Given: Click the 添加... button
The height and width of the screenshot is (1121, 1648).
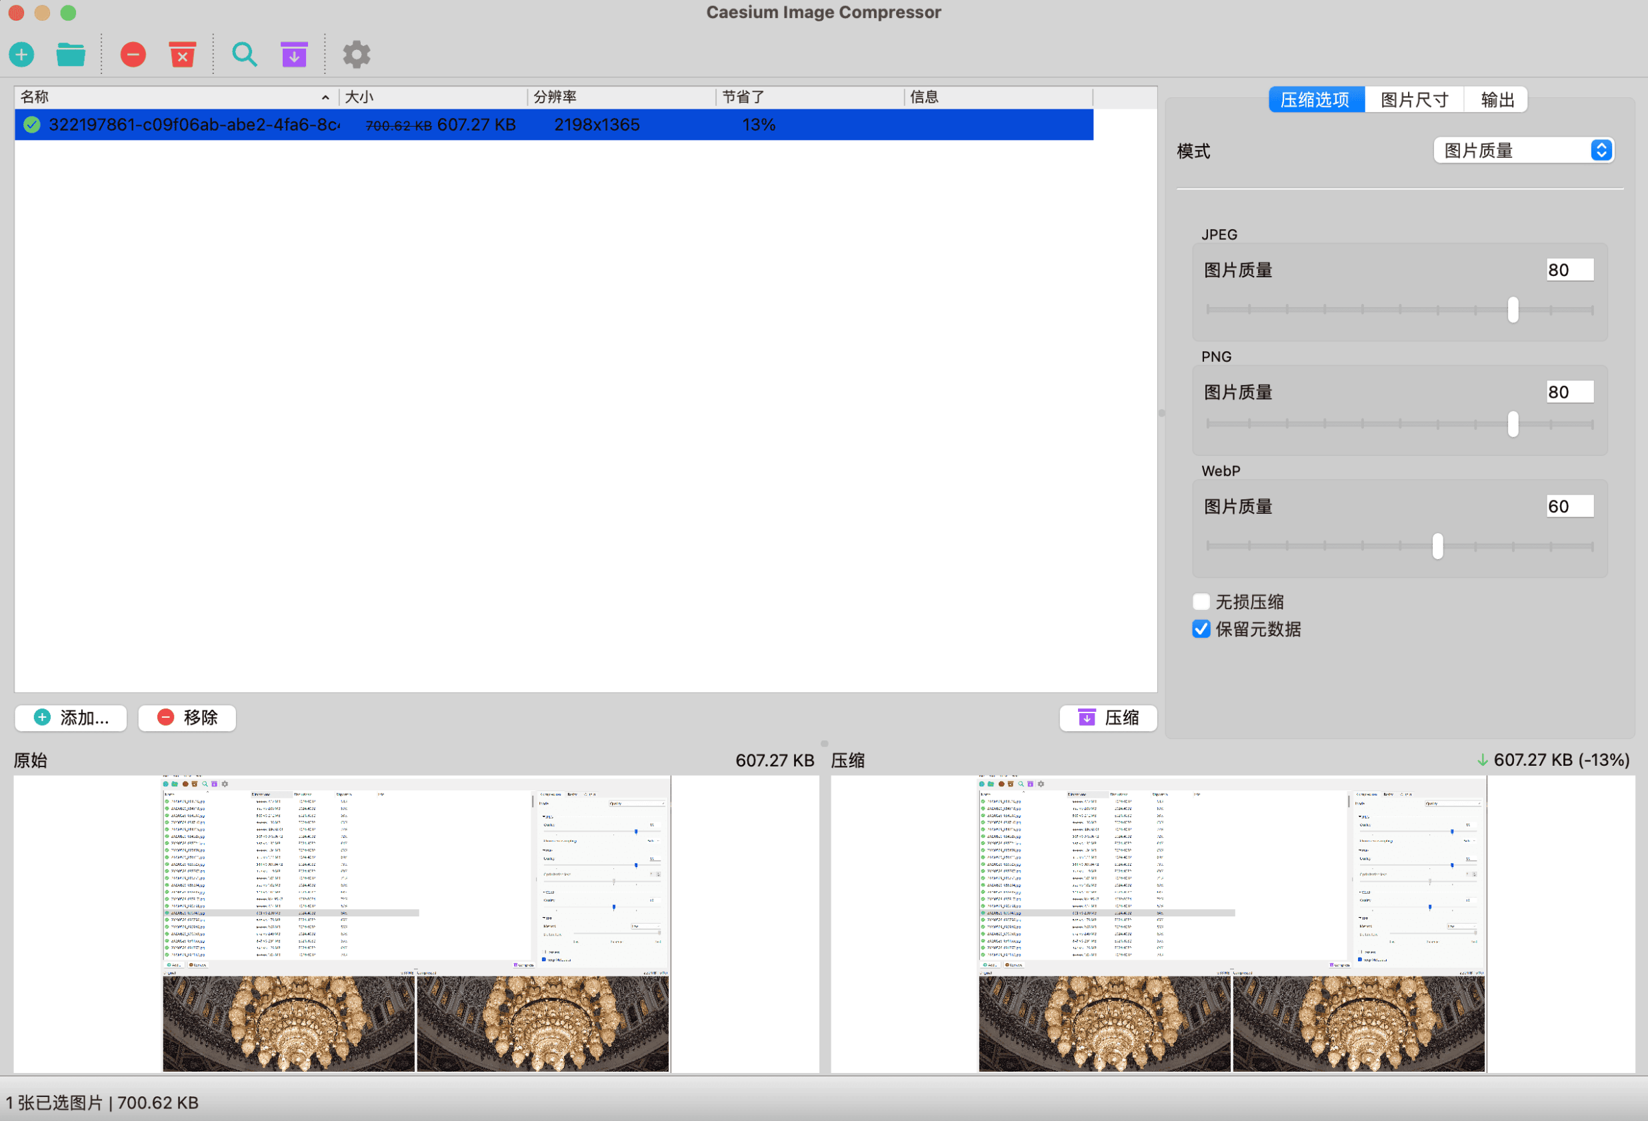Looking at the screenshot, I should point(71,718).
